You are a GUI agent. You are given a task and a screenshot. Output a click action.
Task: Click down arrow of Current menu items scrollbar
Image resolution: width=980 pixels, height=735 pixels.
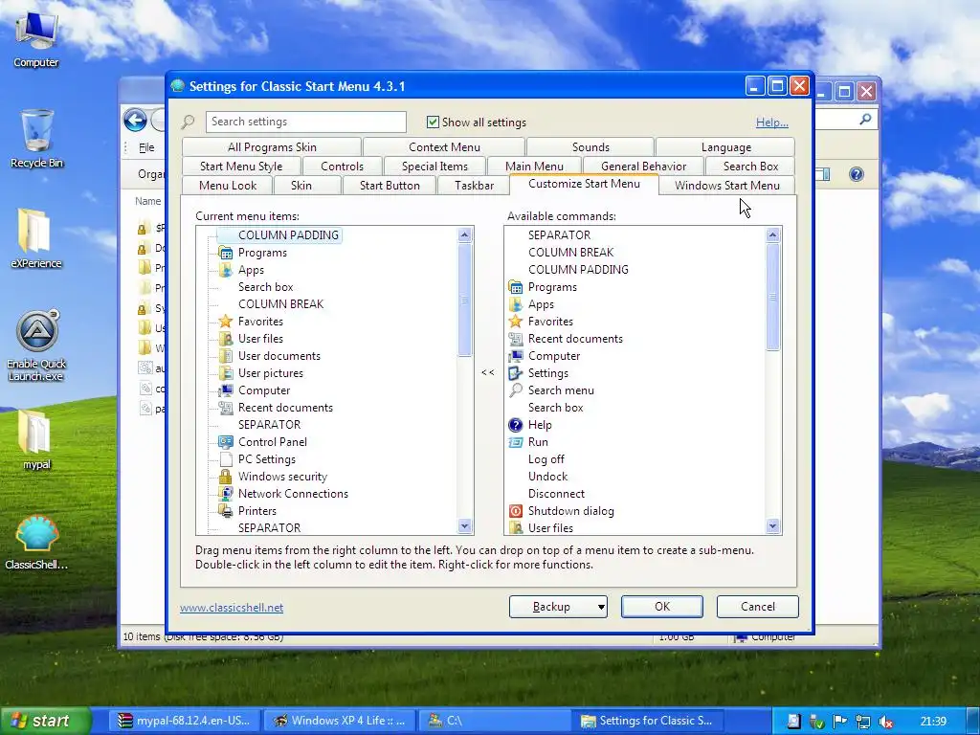pos(464,526)
